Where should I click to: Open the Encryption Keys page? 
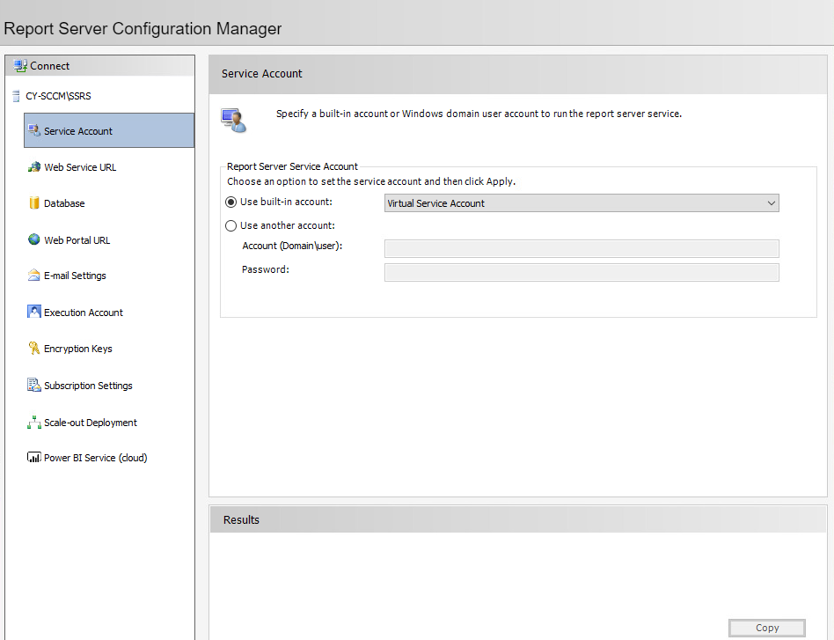click(x=78, y=349)
